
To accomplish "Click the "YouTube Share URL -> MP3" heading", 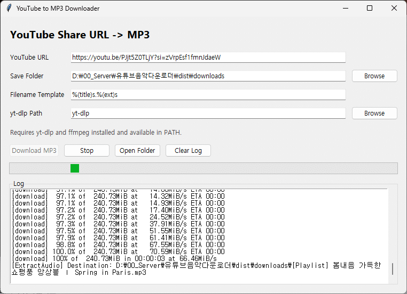I will pos(80,35).
